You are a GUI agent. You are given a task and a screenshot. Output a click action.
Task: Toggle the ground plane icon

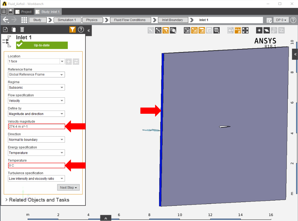coord(267,30)
